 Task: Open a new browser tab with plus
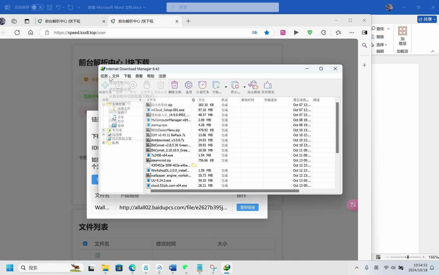point(188,21)
